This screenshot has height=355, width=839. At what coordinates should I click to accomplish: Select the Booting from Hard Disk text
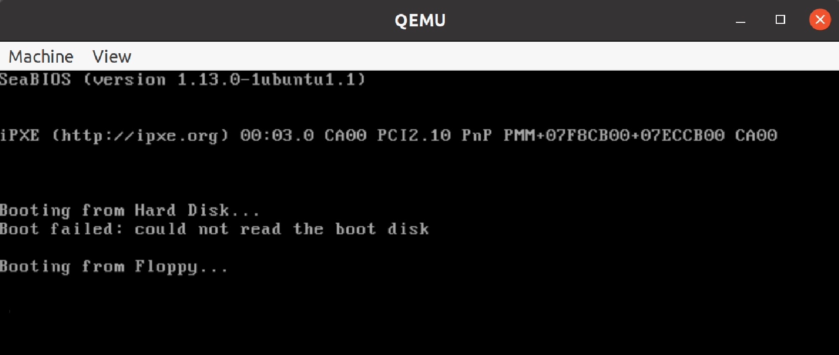pos(129,210)
